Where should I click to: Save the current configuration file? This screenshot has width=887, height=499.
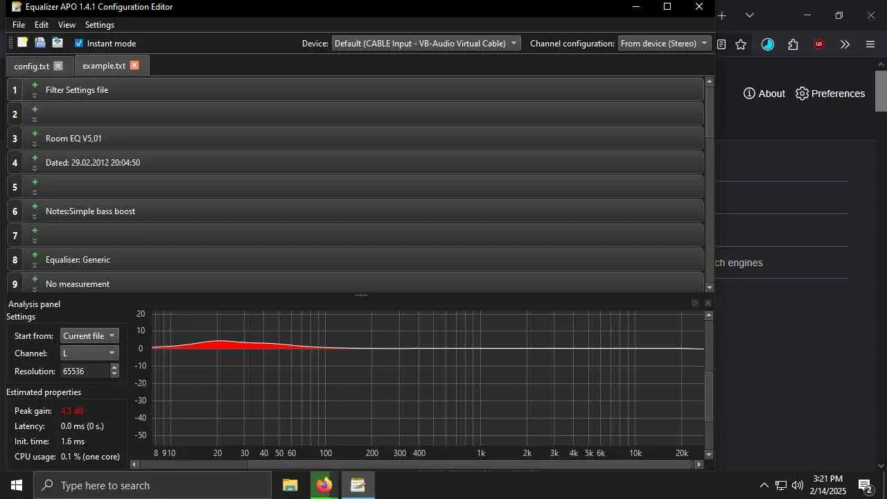(x=58, y=43)
